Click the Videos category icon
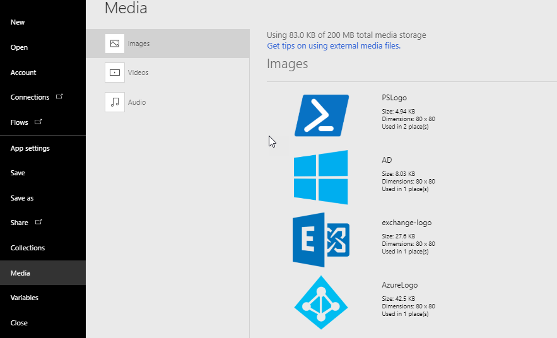 click(115, 73)
